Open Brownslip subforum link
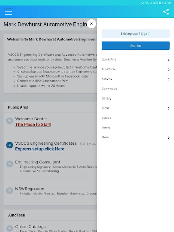 pos(77,194)
